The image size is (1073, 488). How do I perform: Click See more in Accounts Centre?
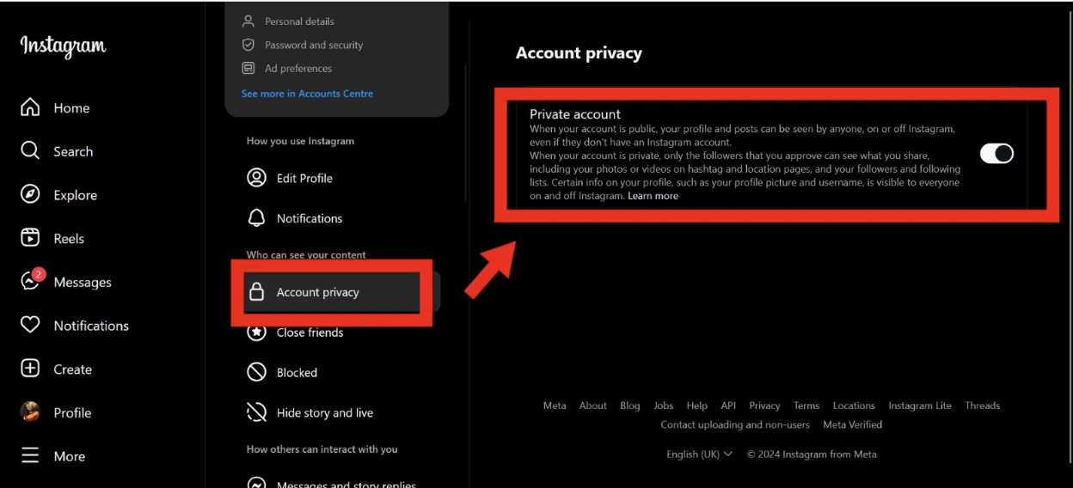click(307, 94)
